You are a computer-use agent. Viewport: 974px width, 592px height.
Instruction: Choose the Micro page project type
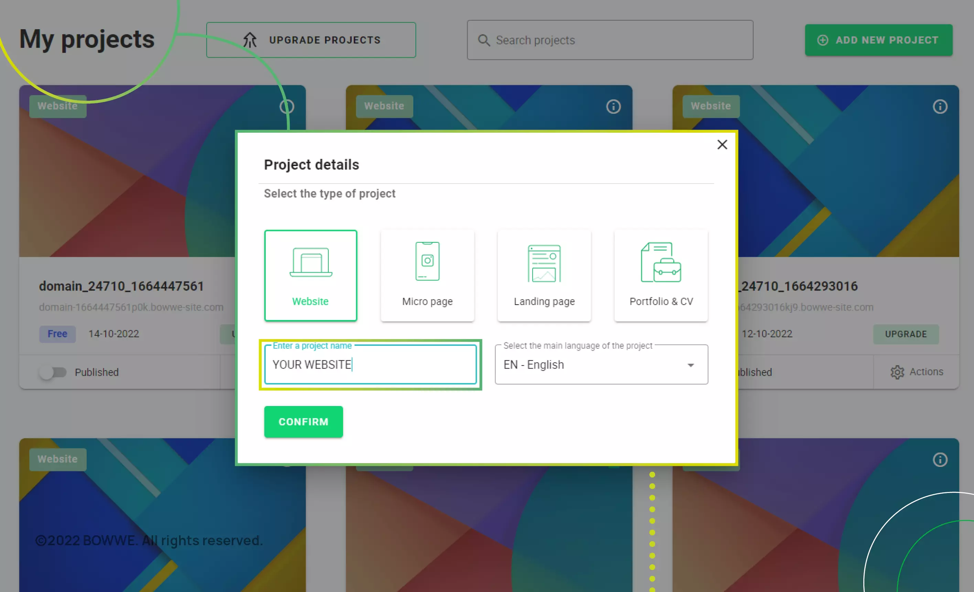(427, 275)
